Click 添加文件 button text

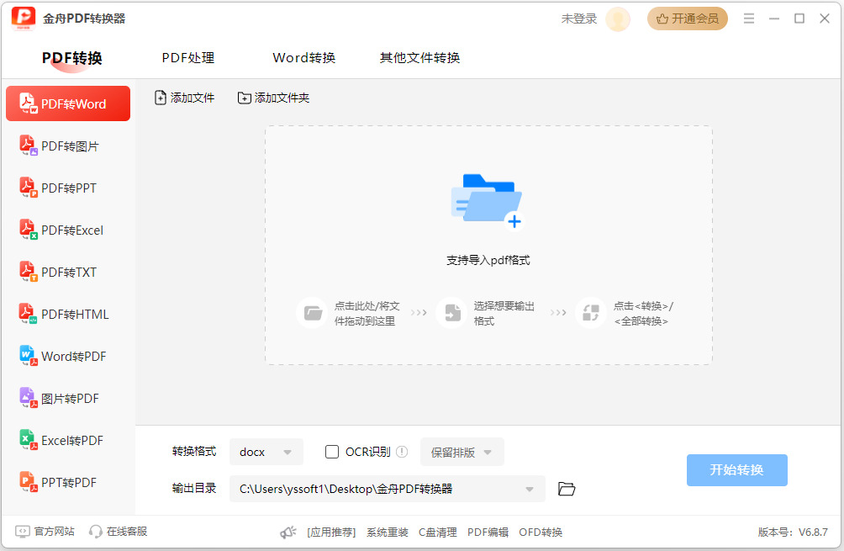[193, 98]
